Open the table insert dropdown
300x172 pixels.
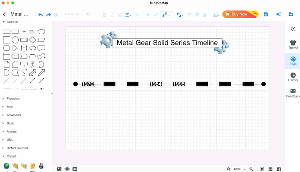point(216,15)
